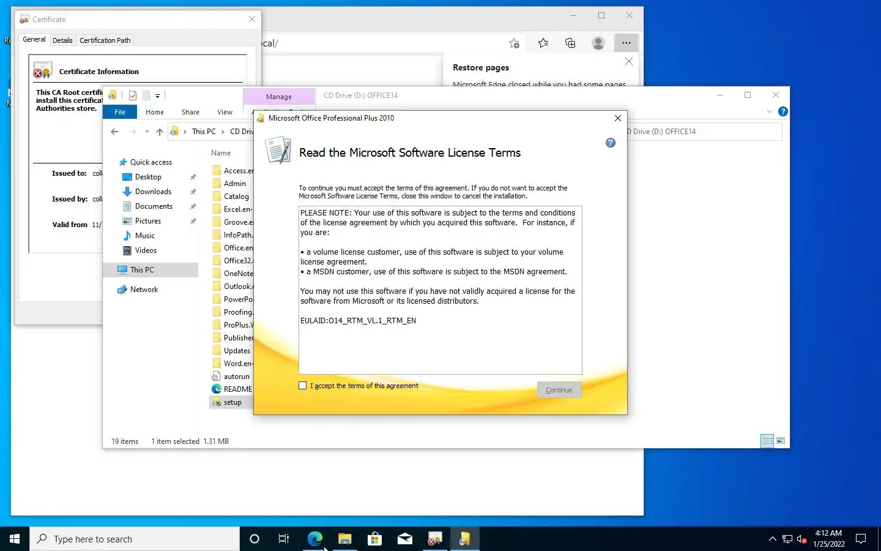
Task: Open Quick access in navigation pane
Action: pyautogui.click(x=151, y=162)
